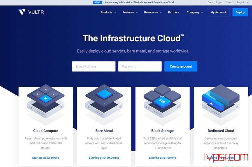
Task: Click the Cloud Compute calculator illustration
Action: click(46, 104)
